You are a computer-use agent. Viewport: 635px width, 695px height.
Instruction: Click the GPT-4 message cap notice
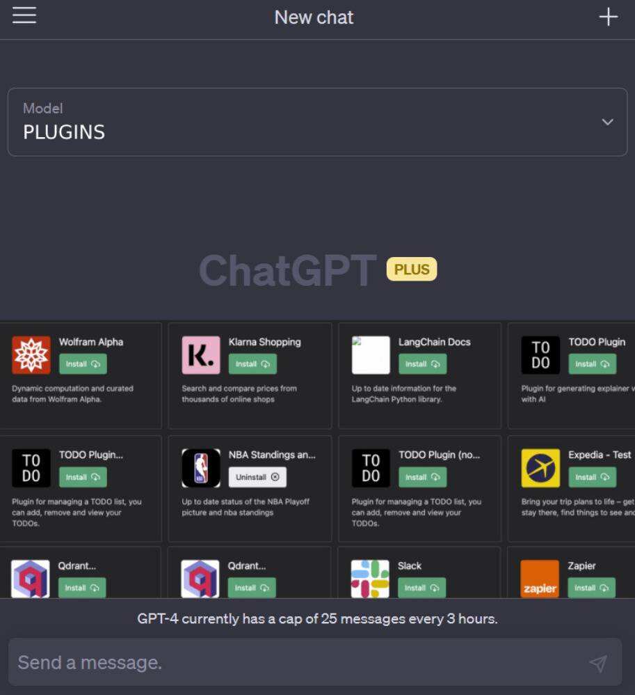point(317,618)
